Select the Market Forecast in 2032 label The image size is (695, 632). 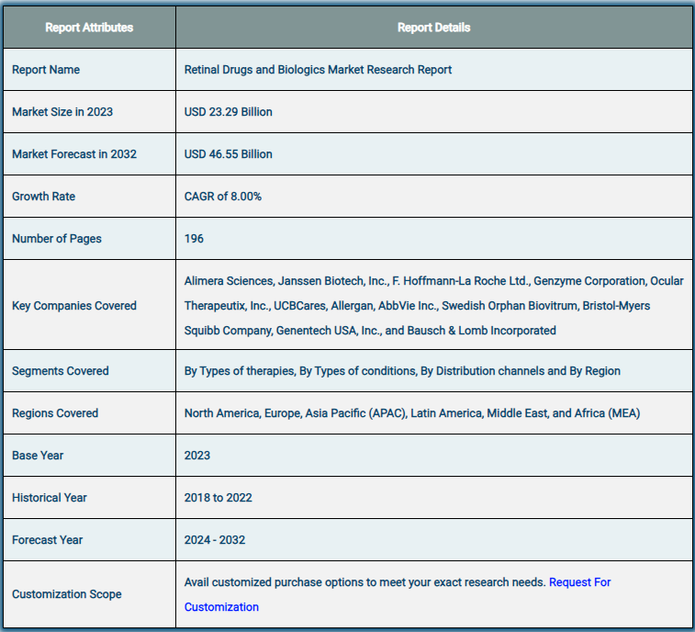[x=74, y=154]
